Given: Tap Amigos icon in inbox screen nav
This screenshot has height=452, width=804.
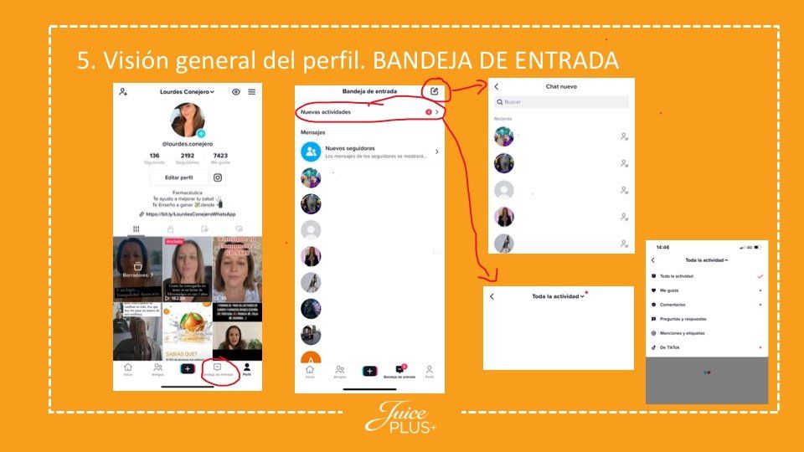Looking at the screenshot, I should click(340, 372).
